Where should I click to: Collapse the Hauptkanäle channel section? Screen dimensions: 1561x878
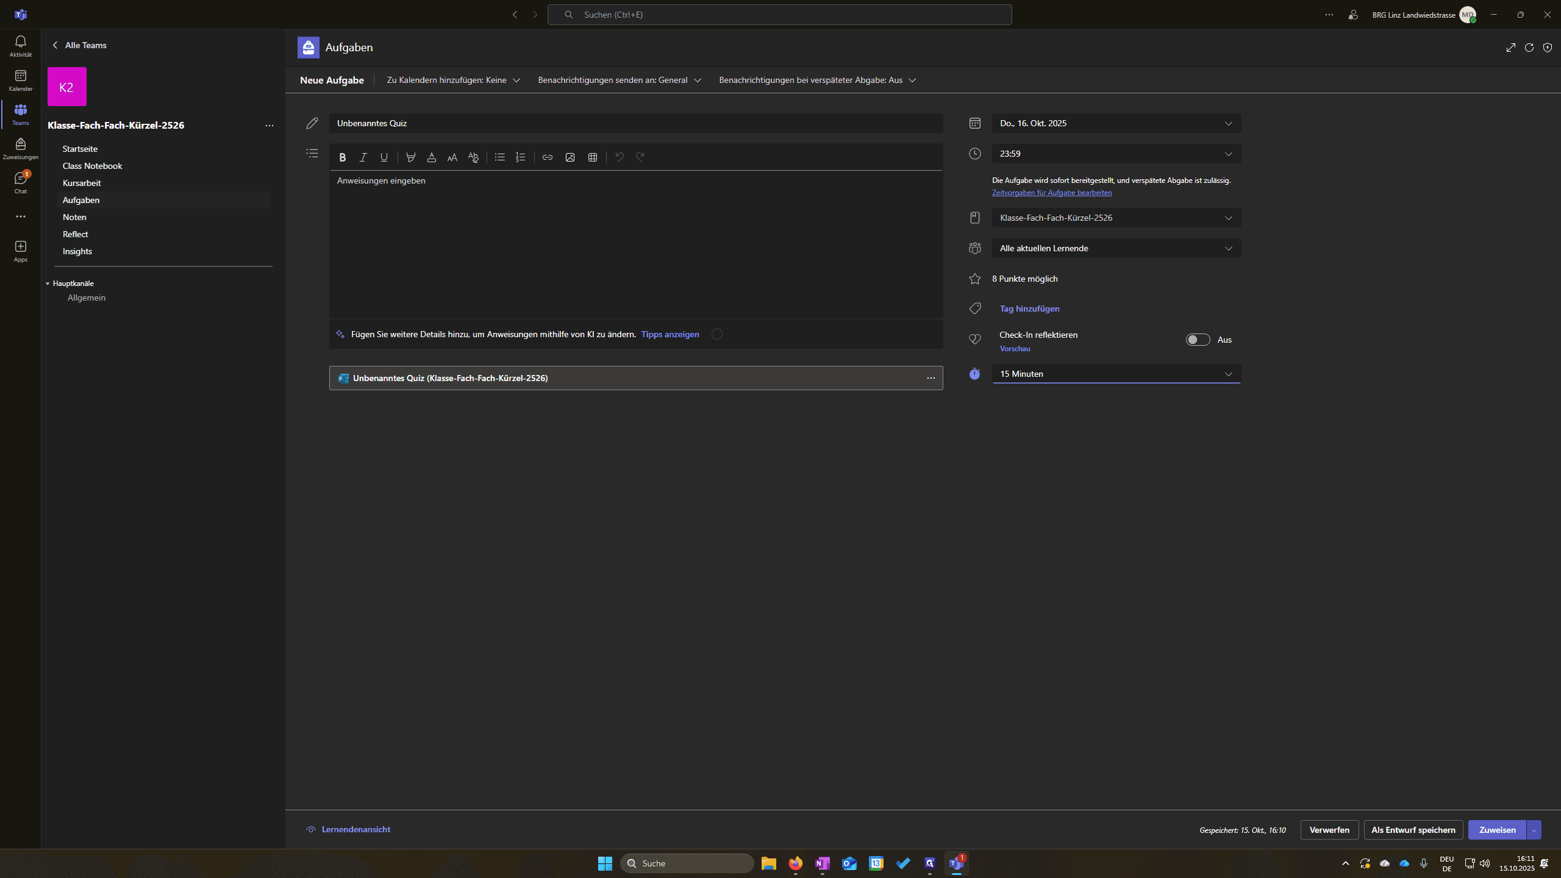[x=48, y=284]
